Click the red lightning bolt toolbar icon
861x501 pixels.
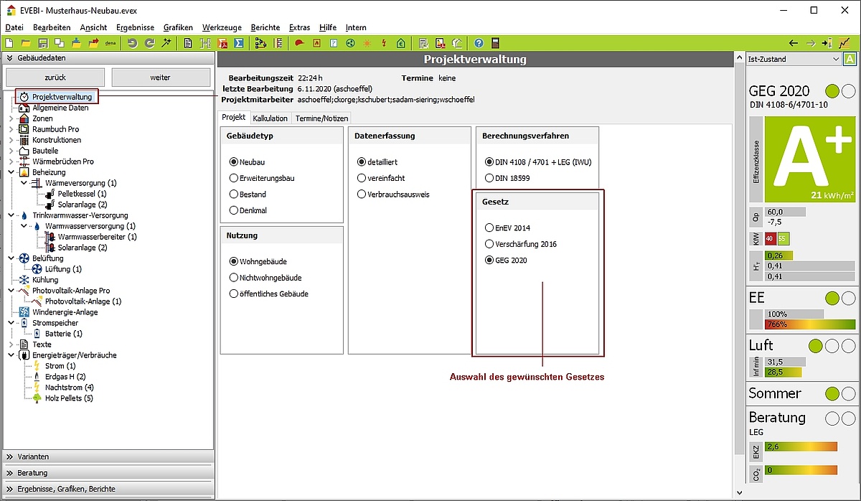point(384,43)
